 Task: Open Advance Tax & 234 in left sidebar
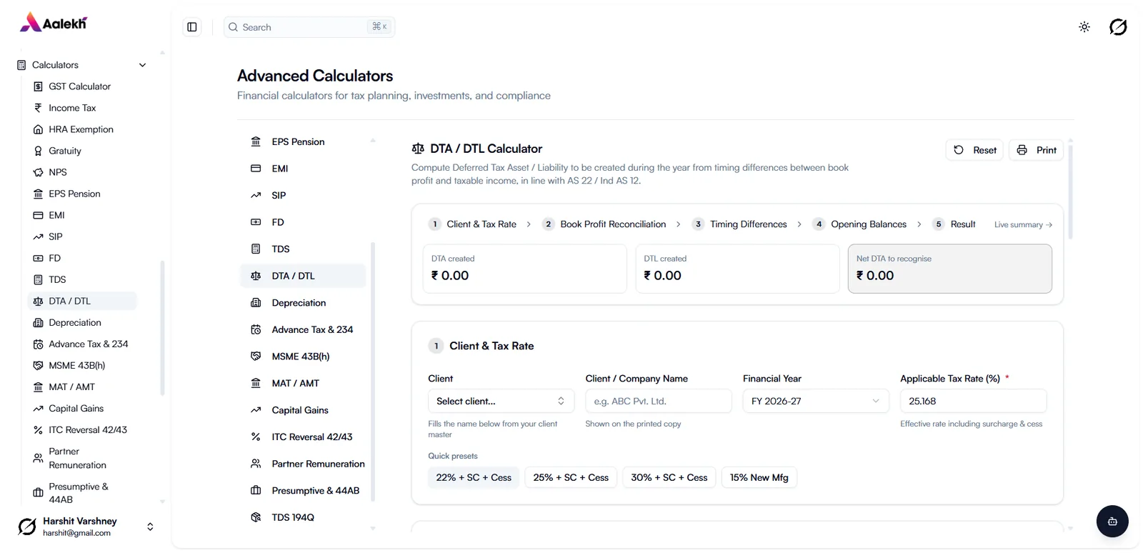[81, 344]
